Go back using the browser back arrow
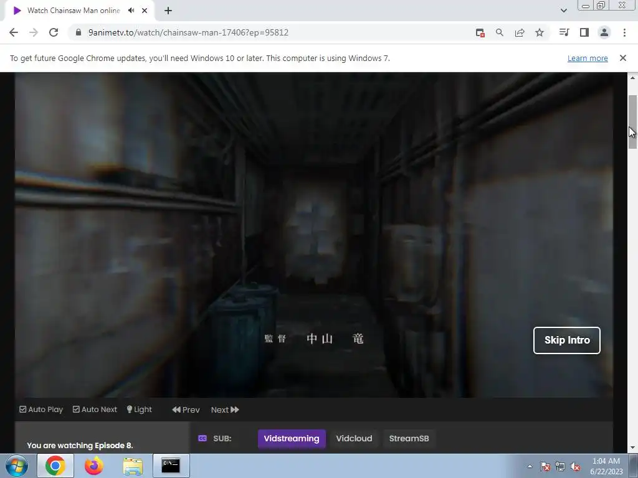The height and width of the screenshot is (478, 638). (14, 32)
